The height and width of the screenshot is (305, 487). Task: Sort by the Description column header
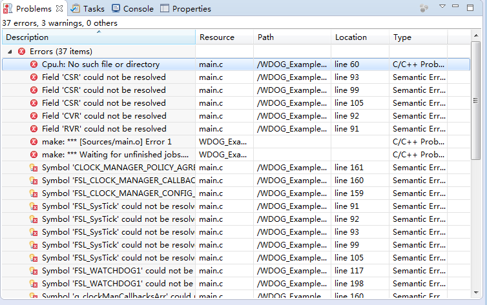point(99,37)
